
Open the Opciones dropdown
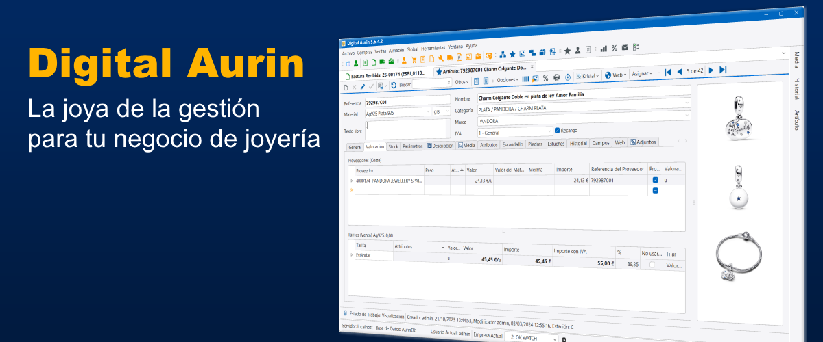tap(508, 80)
